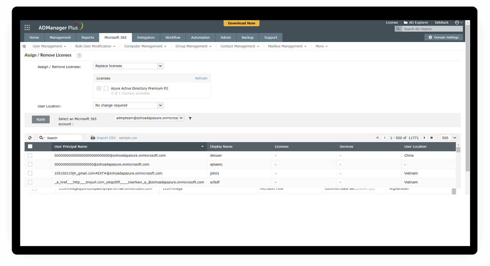This screenshot has height=266, width=490.
Task: Open the AD Explorer folder icon
Action: pos(406,22)
